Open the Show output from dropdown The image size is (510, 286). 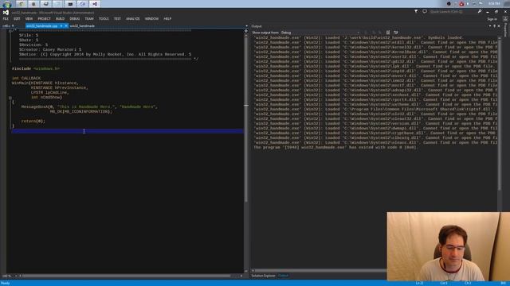pos(320,33)
